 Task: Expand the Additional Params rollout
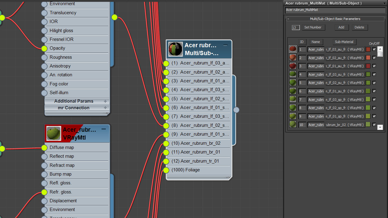(105, 101)
